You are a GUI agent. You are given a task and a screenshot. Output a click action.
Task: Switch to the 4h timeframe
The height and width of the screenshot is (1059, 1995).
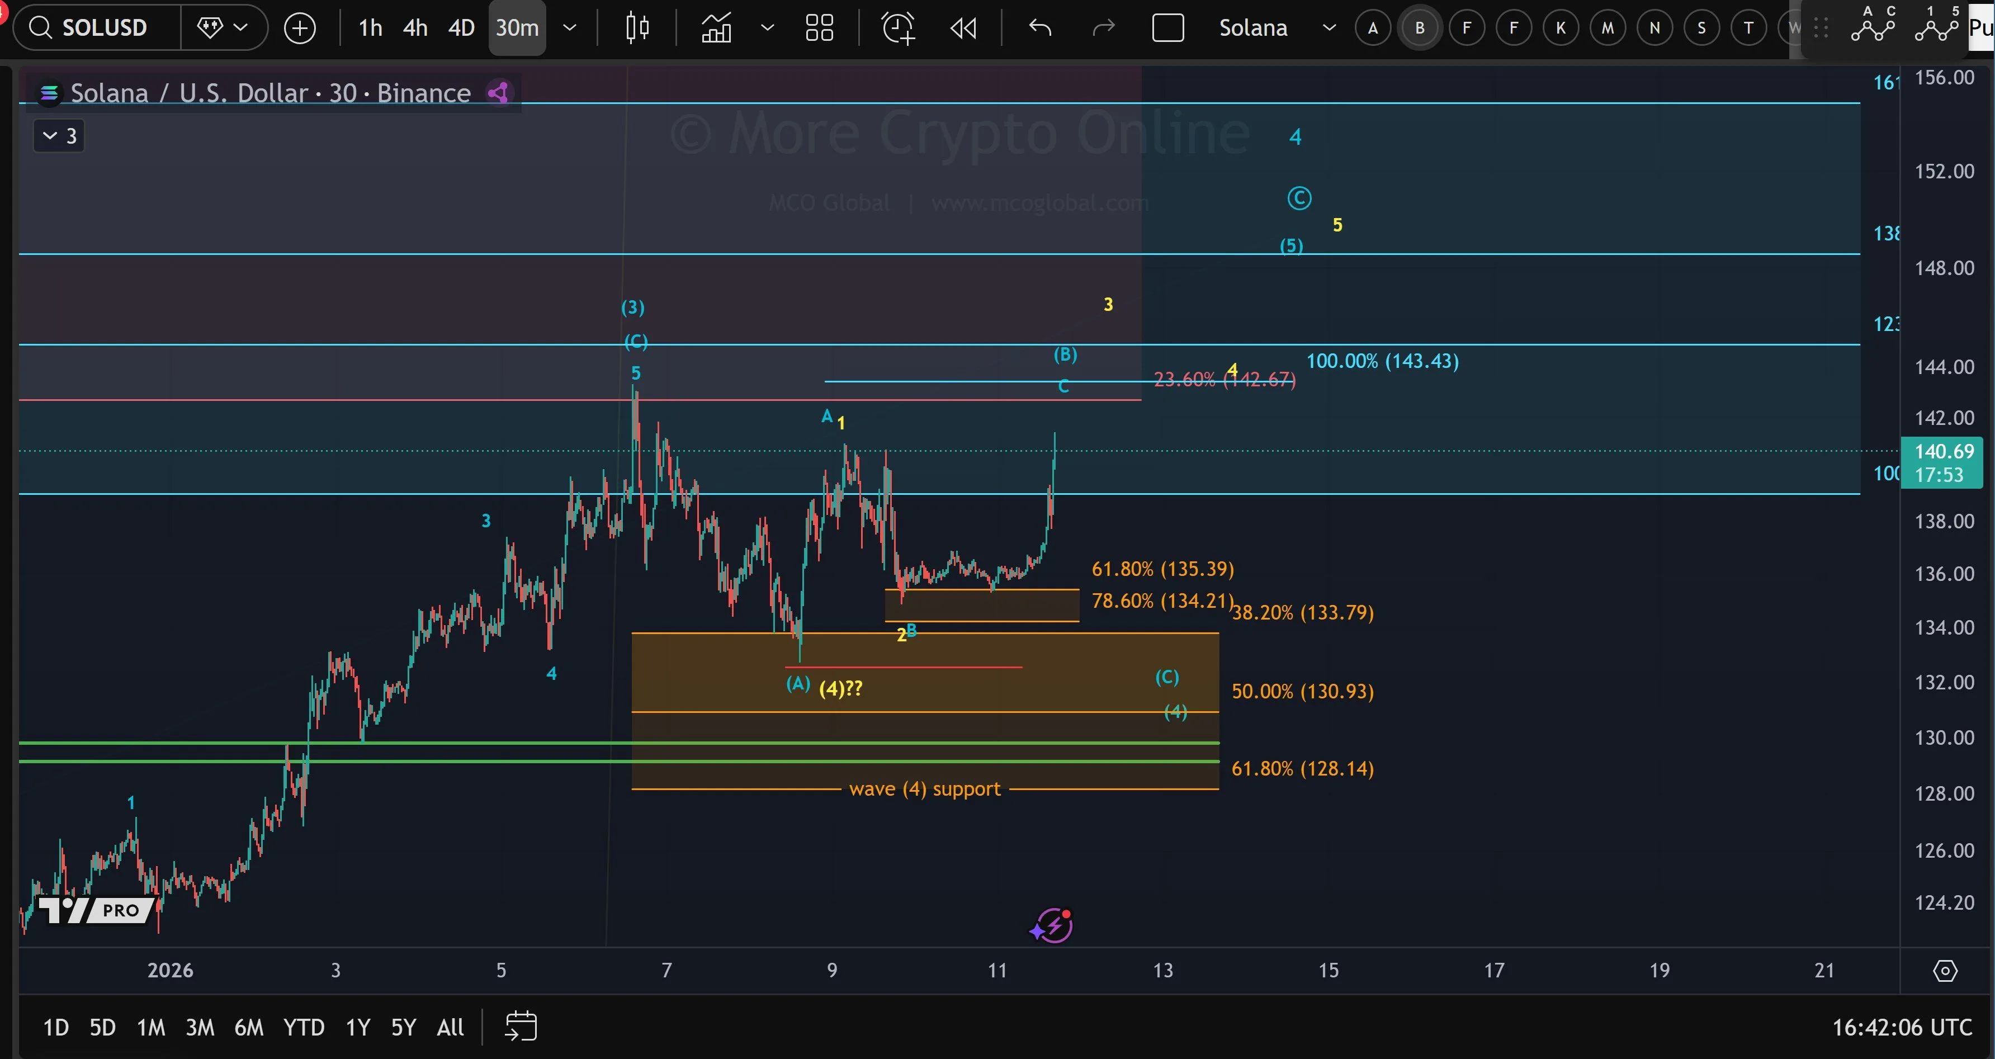coord(415,28)
